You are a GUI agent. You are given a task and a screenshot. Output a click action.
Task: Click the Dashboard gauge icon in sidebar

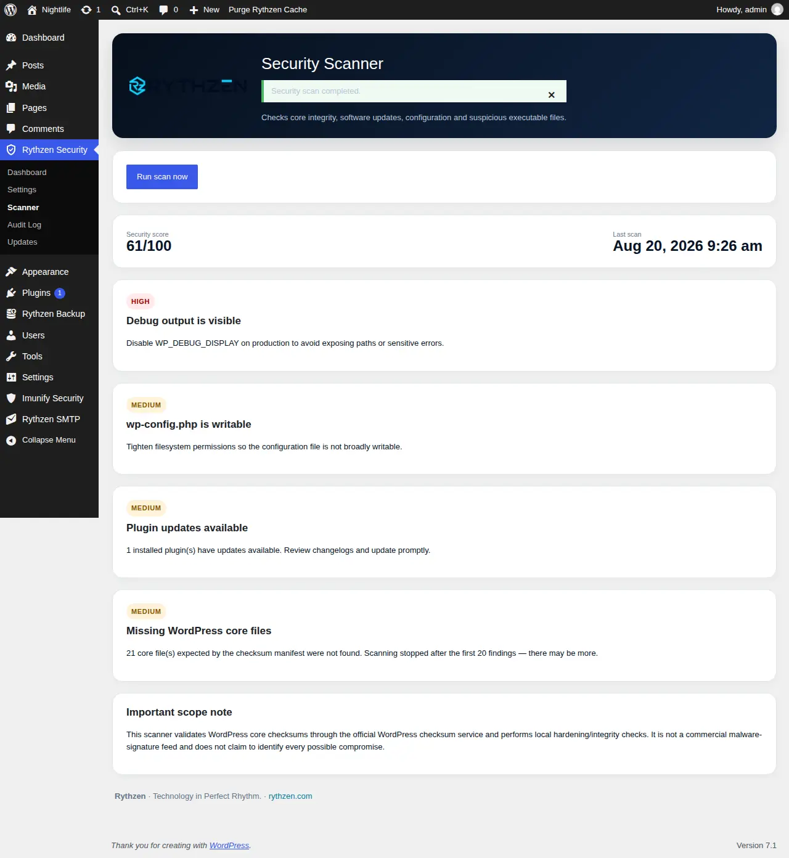[x=11, y=38]
